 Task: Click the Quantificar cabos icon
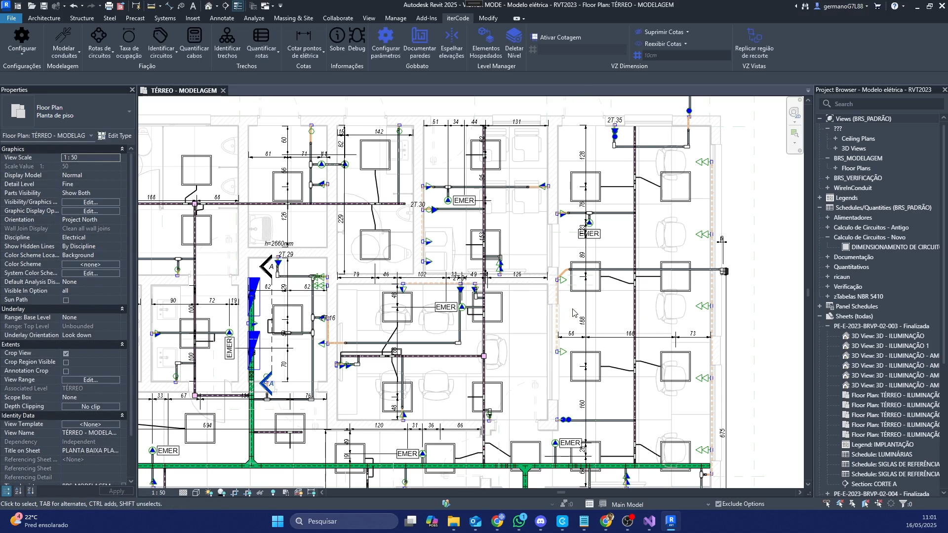pyautogui.click(x=194, y=36)
